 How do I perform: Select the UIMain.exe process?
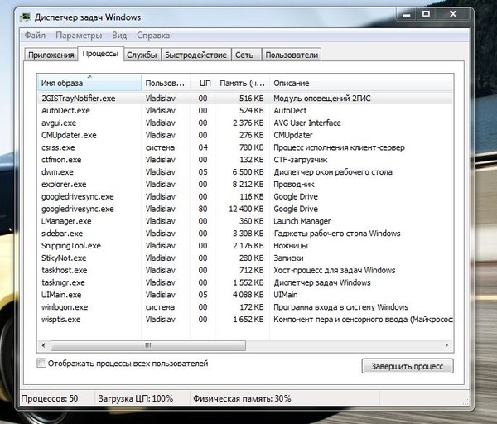[245, 295]
